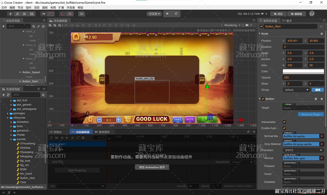The height and width of the screenshot is (195, 327).
Task: Select the move tool in the toolbar
Action: 11,14
